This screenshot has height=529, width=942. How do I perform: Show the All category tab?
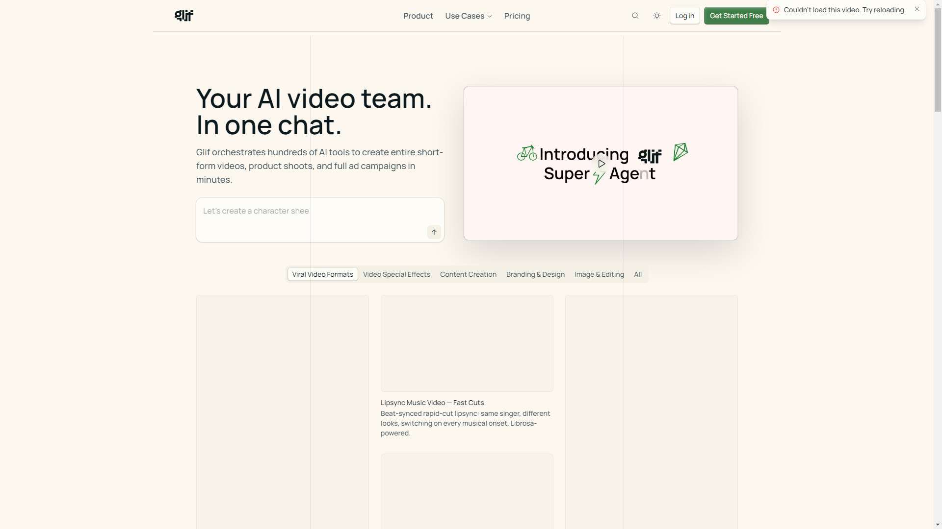coord(638,274)
